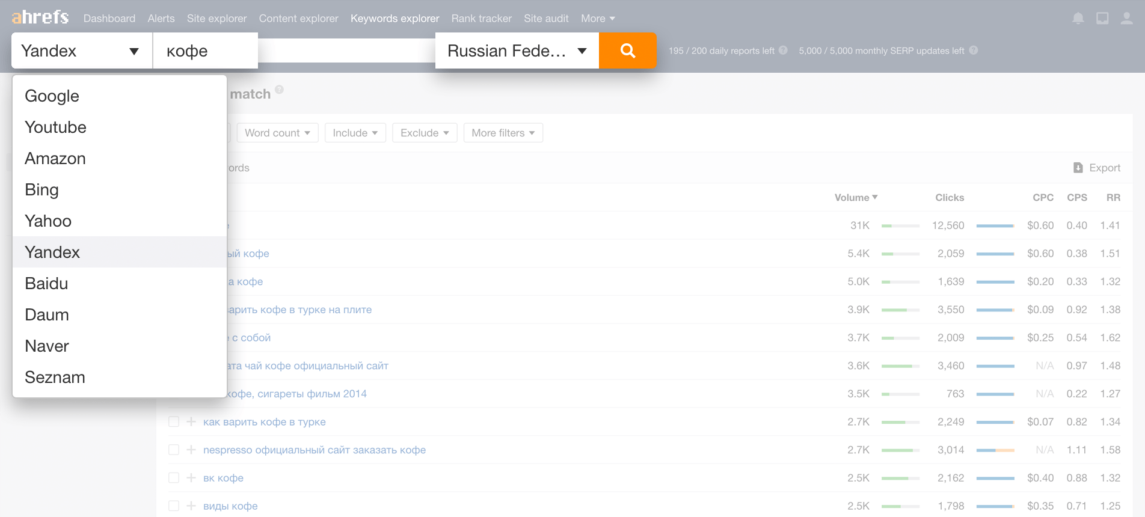Click help icon beside daily reports left
Image resolution: width=1145 pixels, height=517 pixels.
pyautogui.click(x=783, y=50)
